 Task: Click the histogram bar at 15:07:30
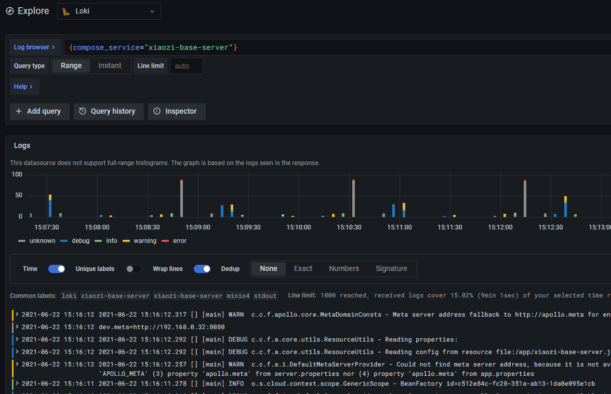pyautogui.click(x=50, y=206)
